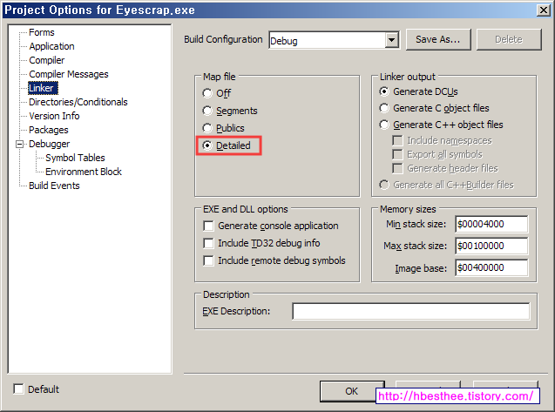Viewport: 555px width, 412px height.
Task: Click Max stack size field
Action: tap(491, 246)
